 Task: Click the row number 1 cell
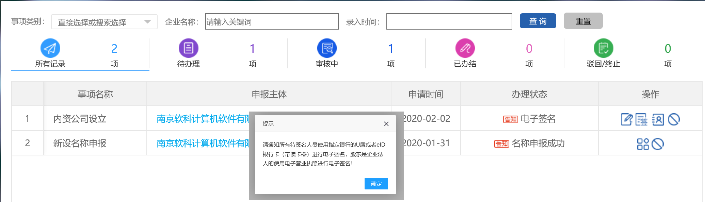pyautogui.click(x=27, y=119)
